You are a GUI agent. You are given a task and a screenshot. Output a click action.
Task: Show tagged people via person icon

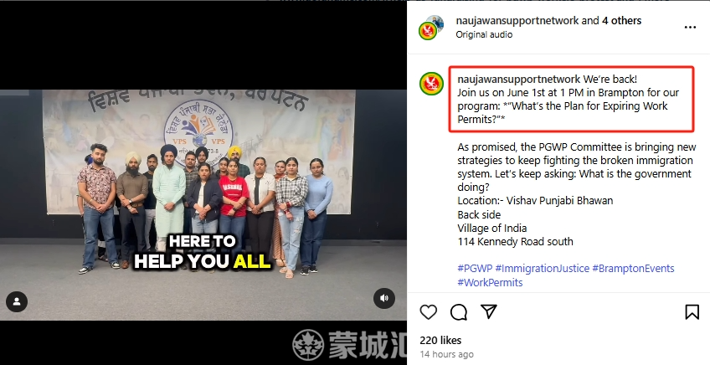[17, 301]
